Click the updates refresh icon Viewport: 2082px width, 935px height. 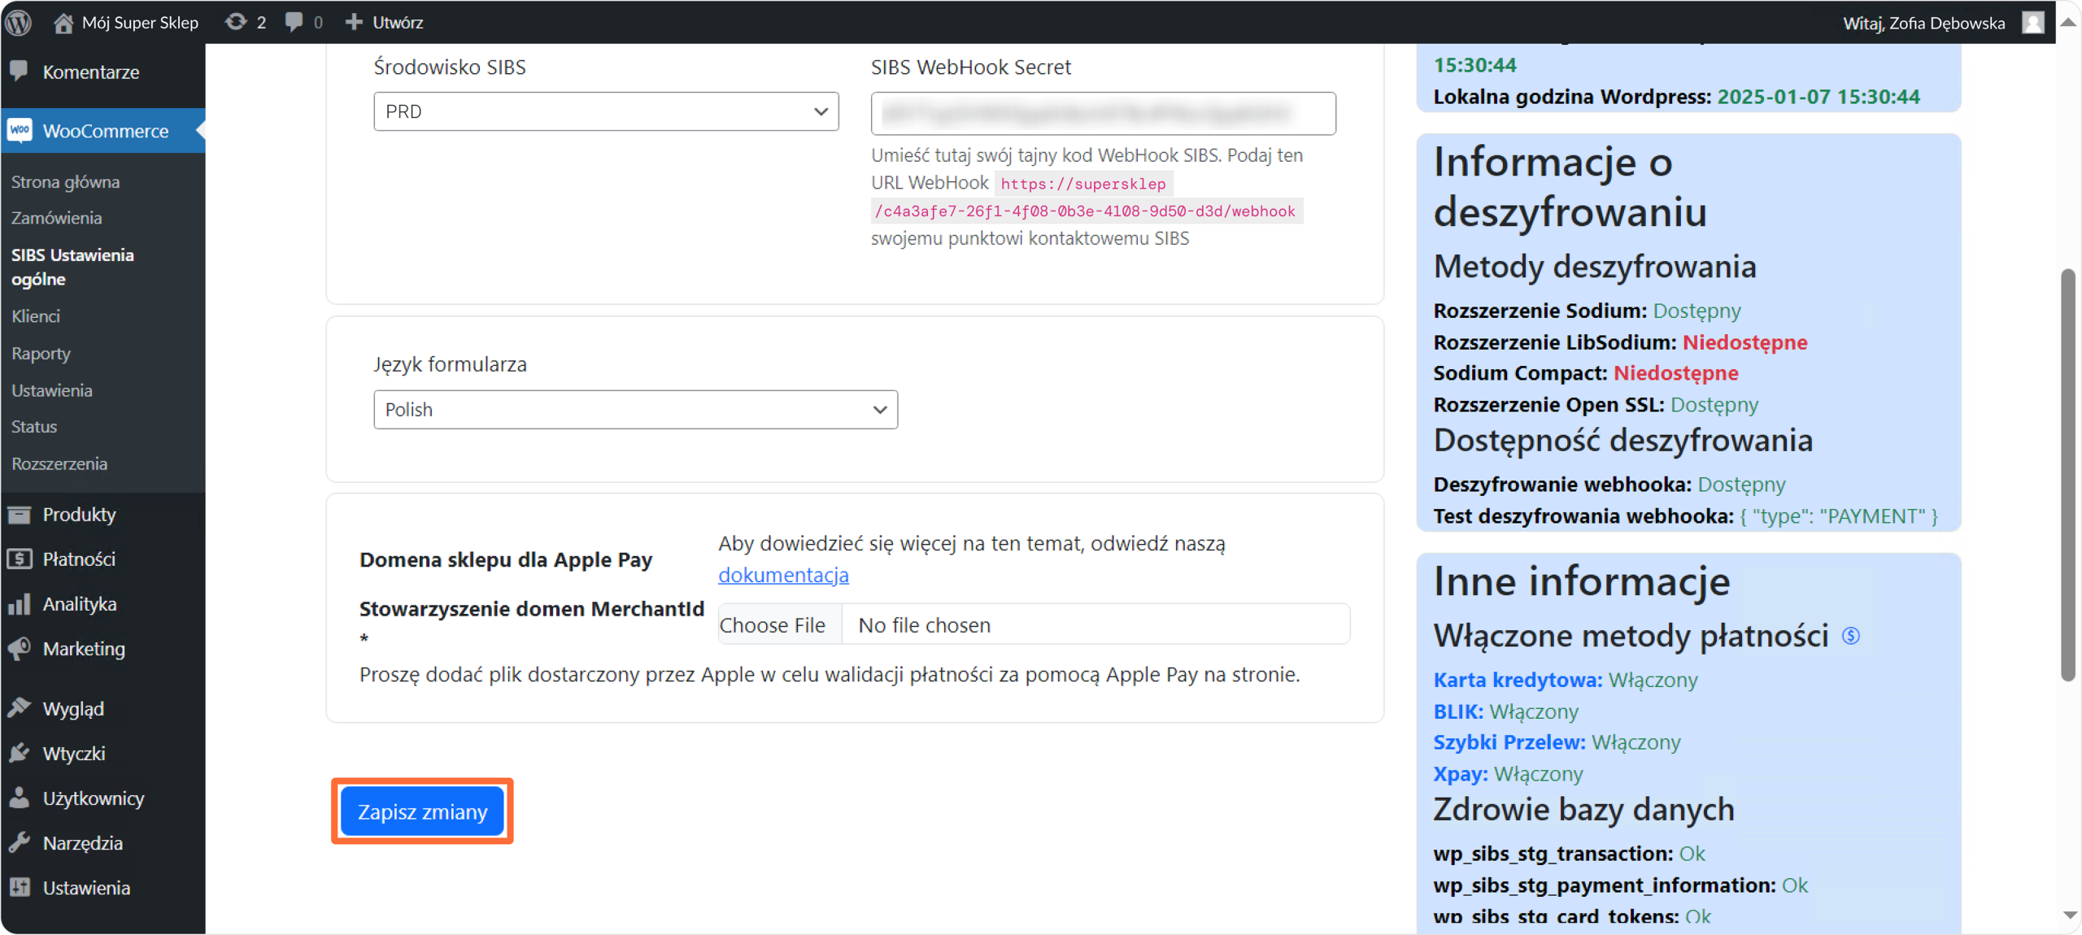tap(236, 22)
